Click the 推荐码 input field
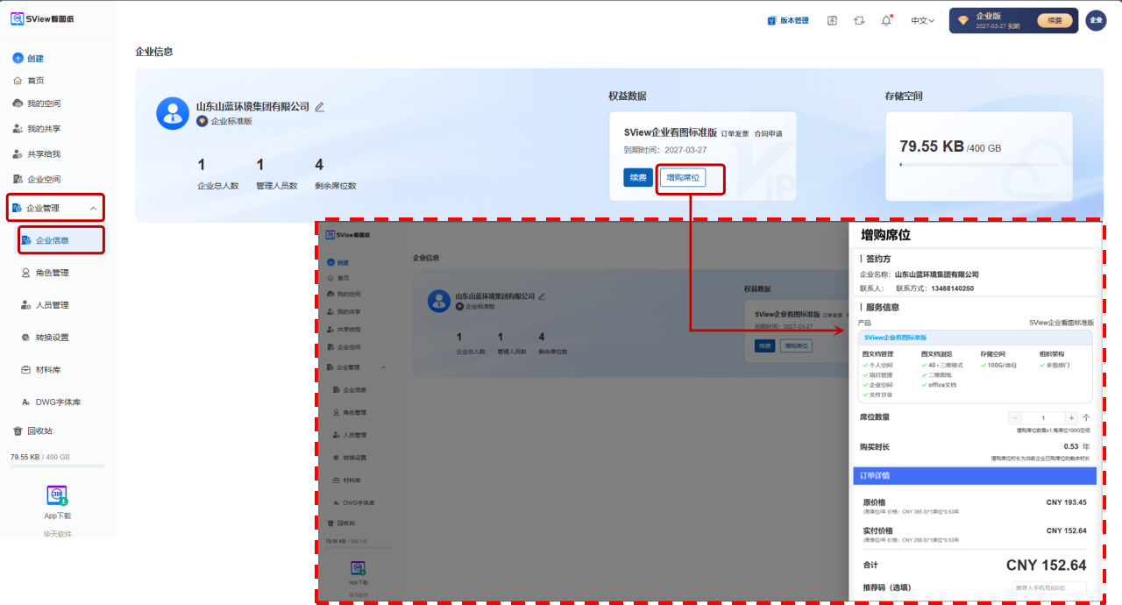 [x=1049, y=588]
